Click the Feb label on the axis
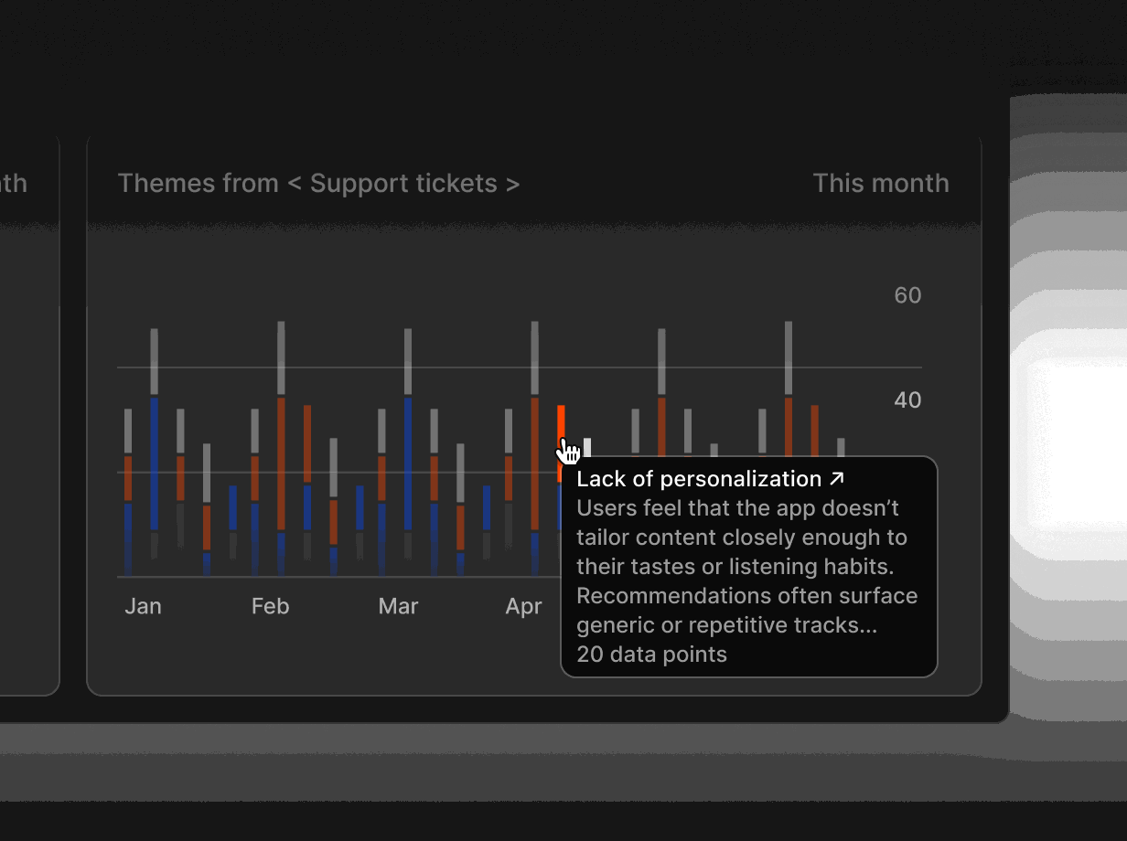 (x=270, y=606)
